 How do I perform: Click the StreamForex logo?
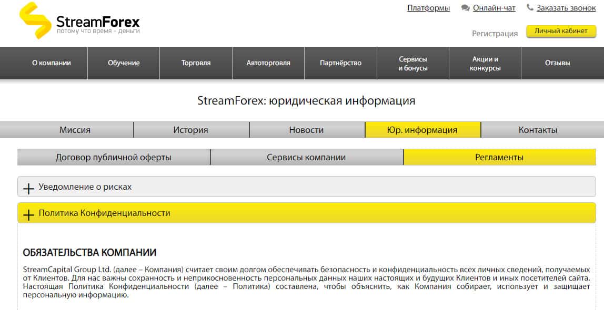coord(79,21)
